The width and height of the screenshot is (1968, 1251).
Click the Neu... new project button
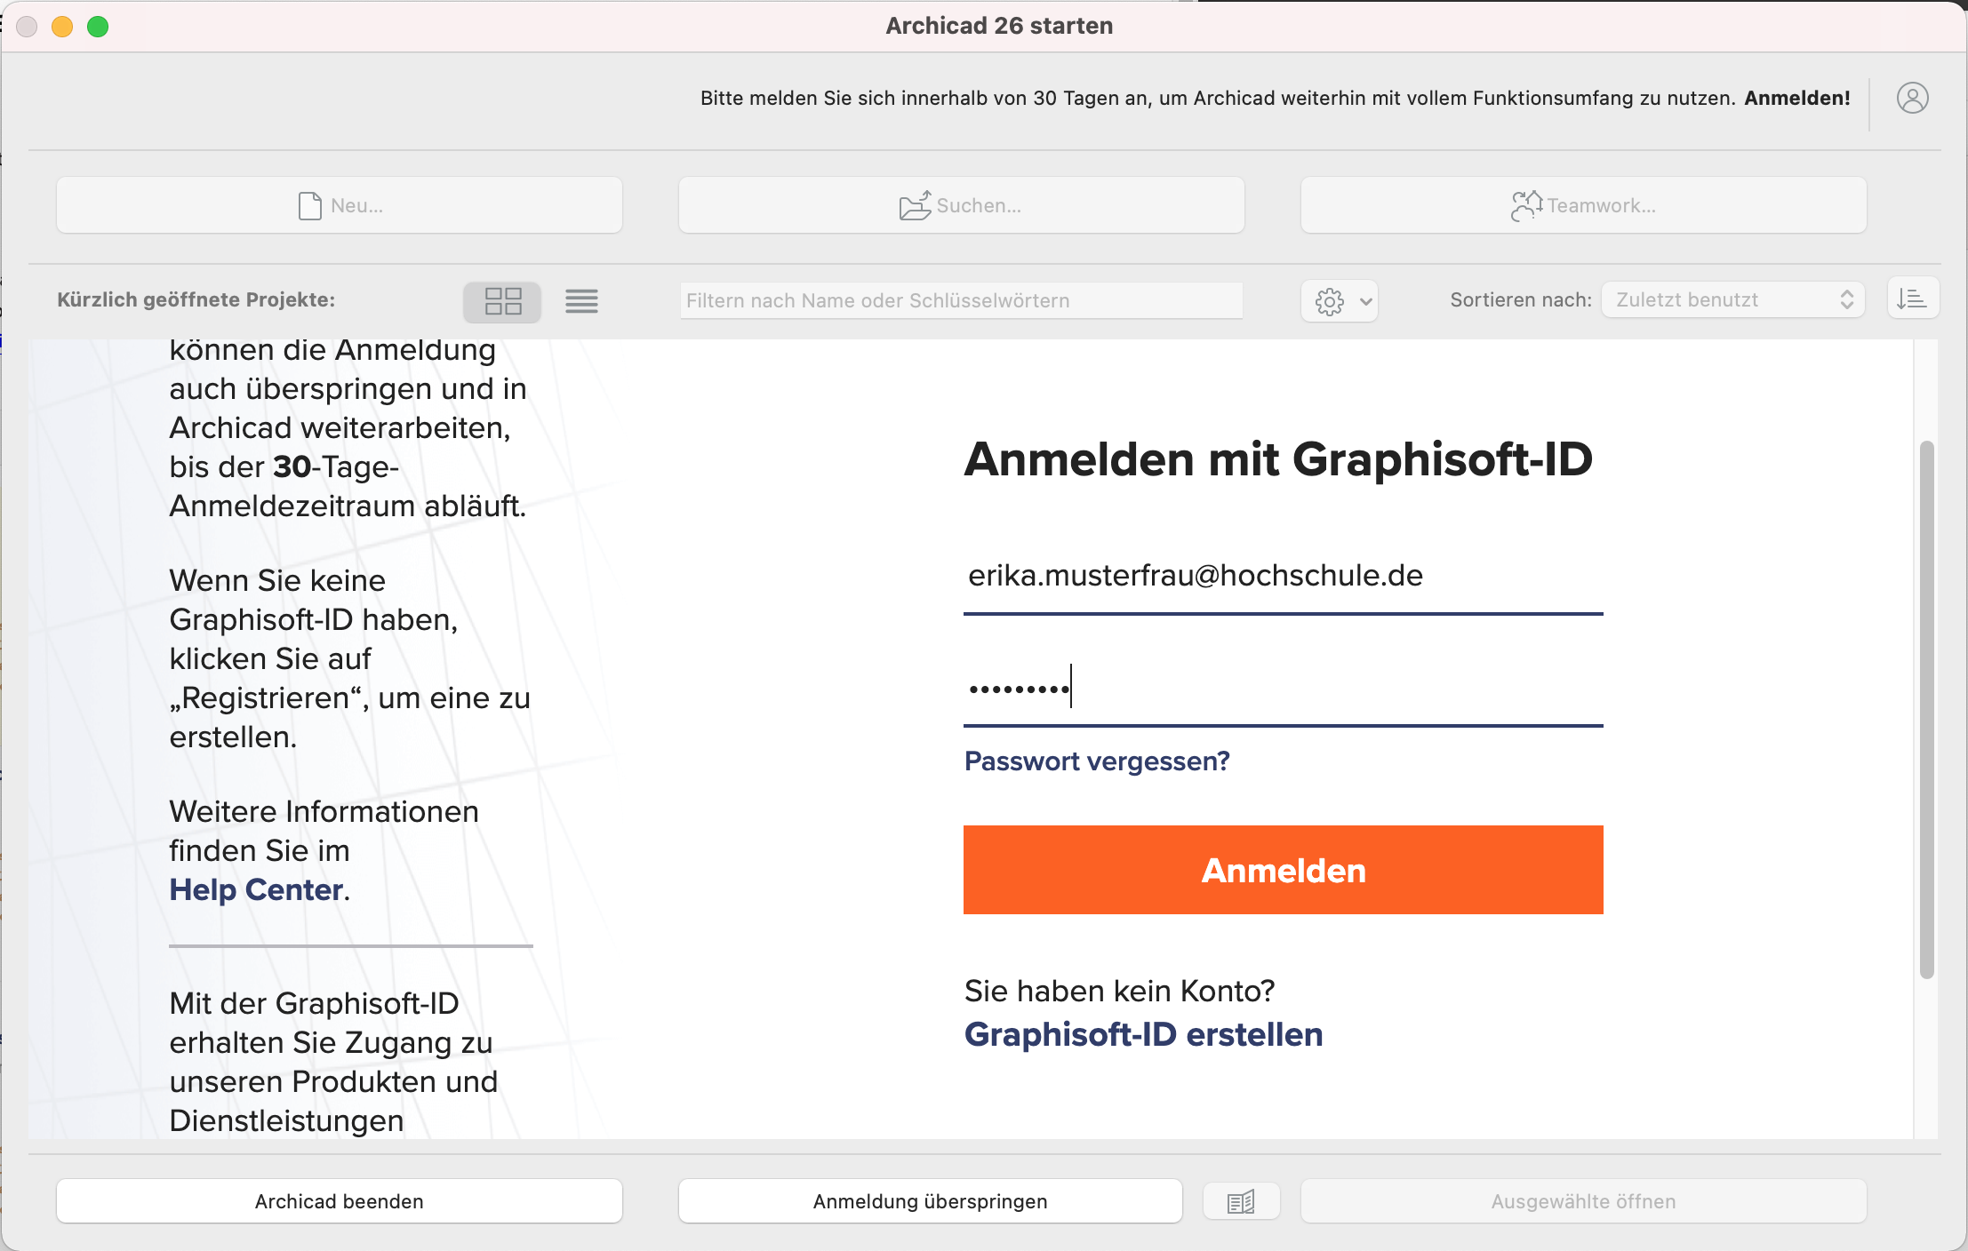pyautogui.click(x=340, y=205)
